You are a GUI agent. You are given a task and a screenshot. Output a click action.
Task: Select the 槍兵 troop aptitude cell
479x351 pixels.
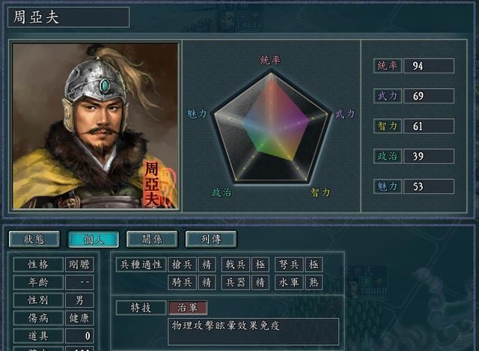[x=182, y=264]
